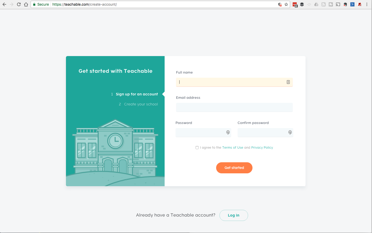The image size is (372, 233).
Task: Click the blue ActiveCampaign extension icon
Action: [x=352, y=4]
